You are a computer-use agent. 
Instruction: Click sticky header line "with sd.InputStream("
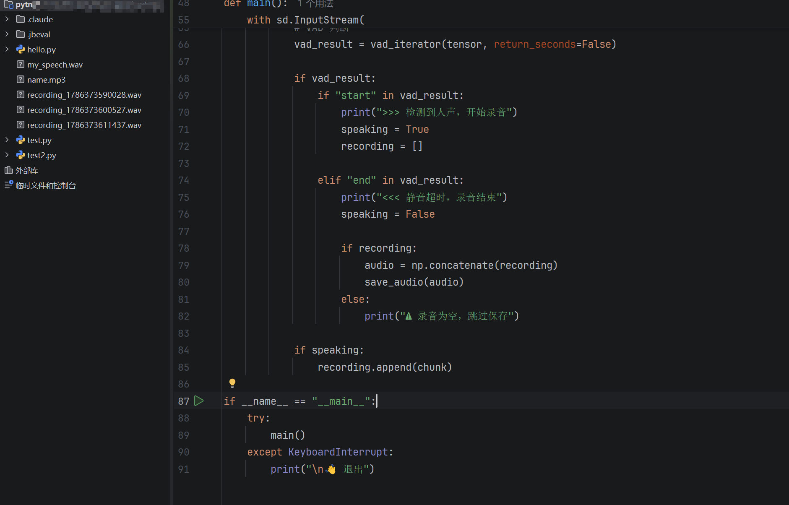306,20
